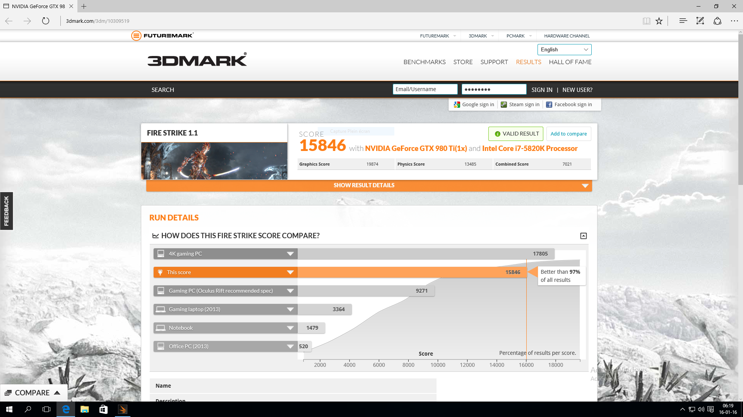Viewport: 743px width, 417px height.
Task: Expand the Gaming laptop (2013) dropdown
Action: (290, 309)
